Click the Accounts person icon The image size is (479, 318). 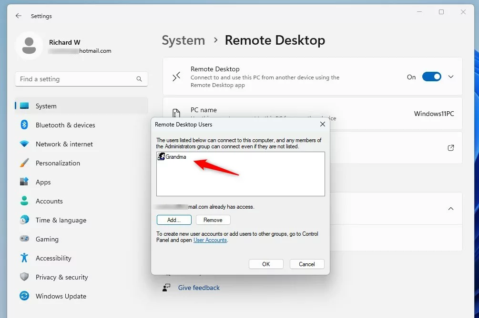[24, 201]
